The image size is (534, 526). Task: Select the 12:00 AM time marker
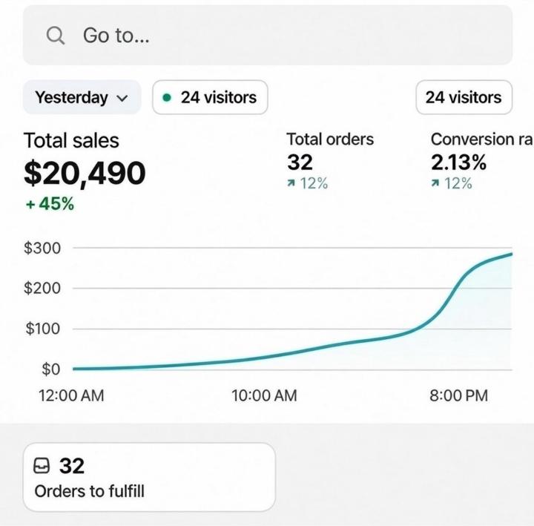(71, 395)
